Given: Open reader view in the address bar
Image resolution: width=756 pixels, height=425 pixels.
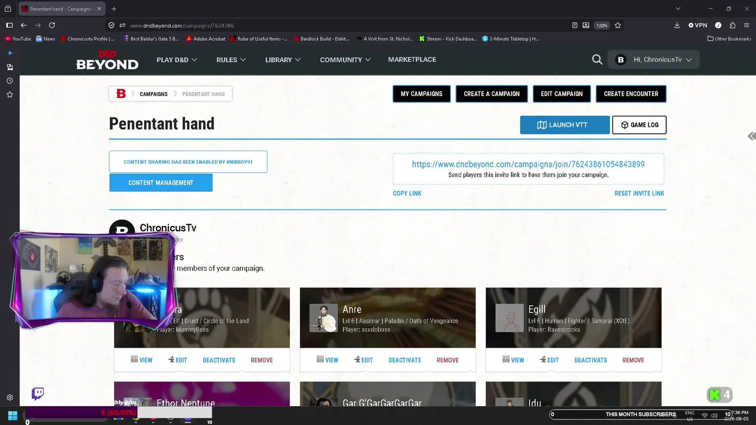Looking at the screenshot, I should 575,25.
